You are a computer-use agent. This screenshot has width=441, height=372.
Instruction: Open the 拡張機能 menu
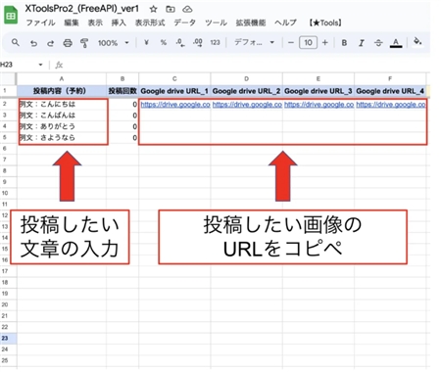(x=251, y=23)
